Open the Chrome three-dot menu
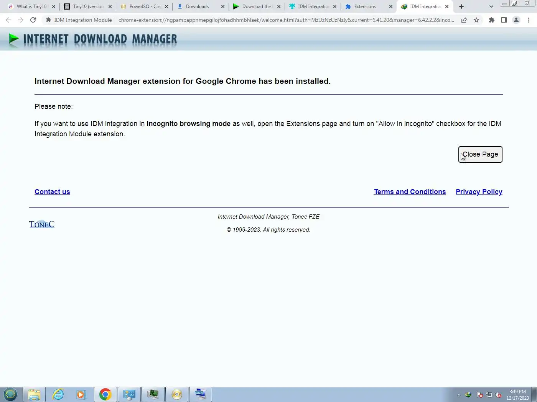Image resolution: width=537 pixels, height=402 pixels. click(529, 20)
